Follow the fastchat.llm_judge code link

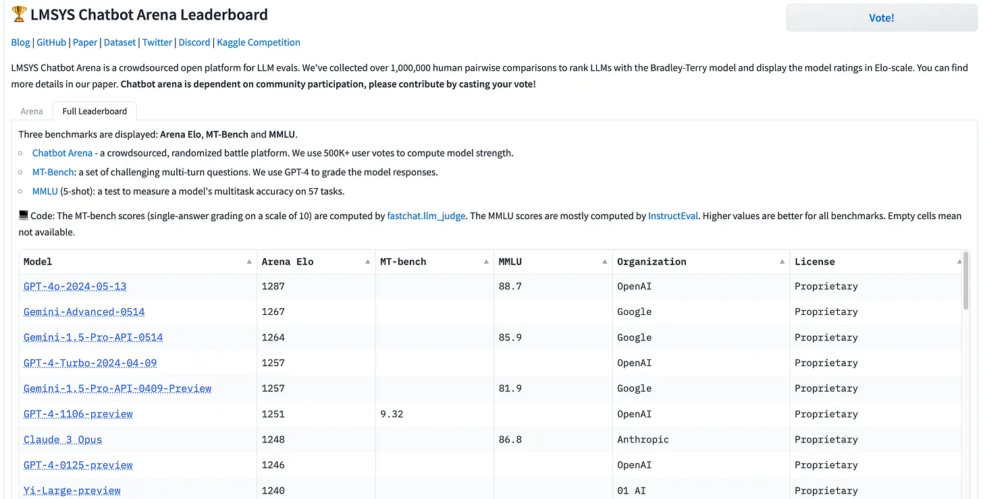pos(426,216)
